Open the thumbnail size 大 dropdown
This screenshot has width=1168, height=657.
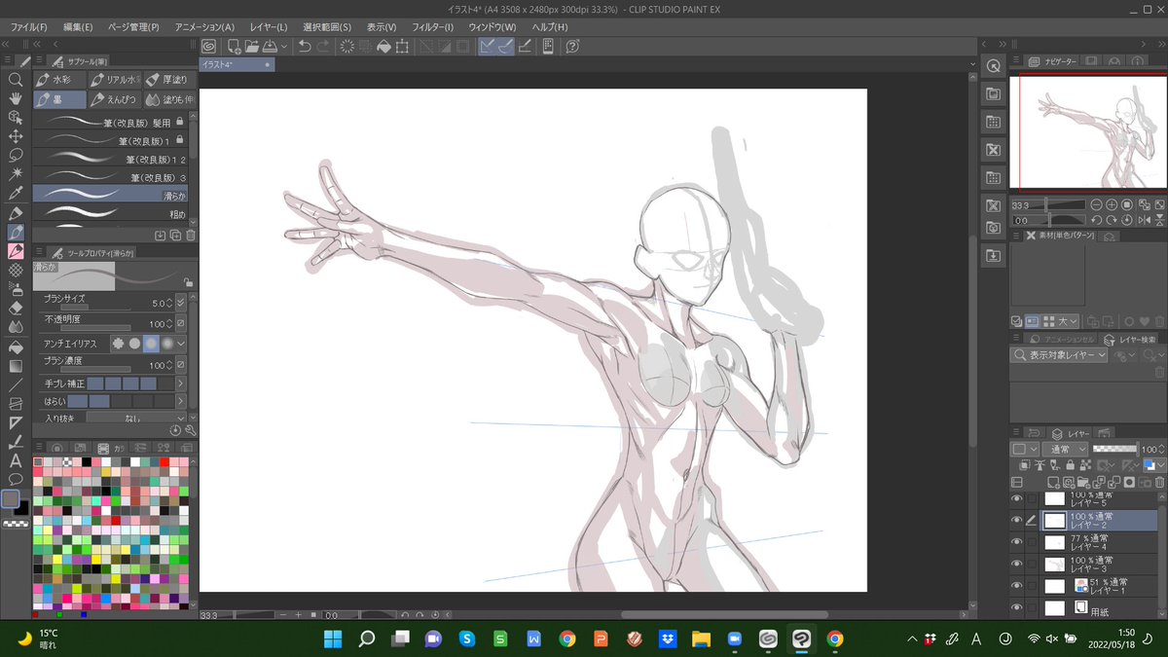pos(1069,320)
